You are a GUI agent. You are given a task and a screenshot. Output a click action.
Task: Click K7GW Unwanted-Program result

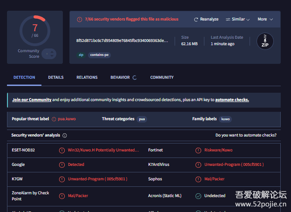(x=98, y=179)
